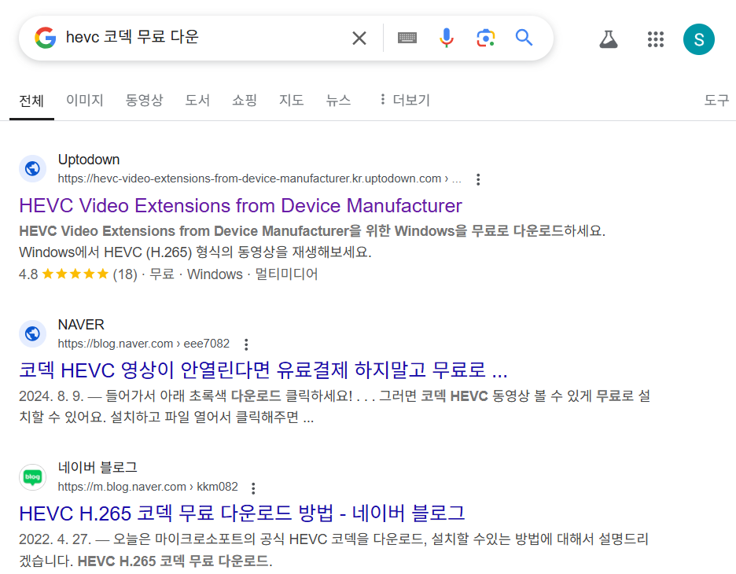Open HEVC Video Extensions from Device Manufacturer link
The height and width of the screenshot is (574, 736).
[241, 205]
